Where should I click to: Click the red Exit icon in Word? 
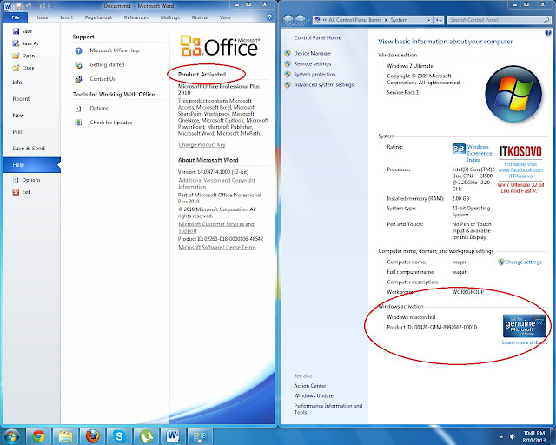[x=16, y=192]
